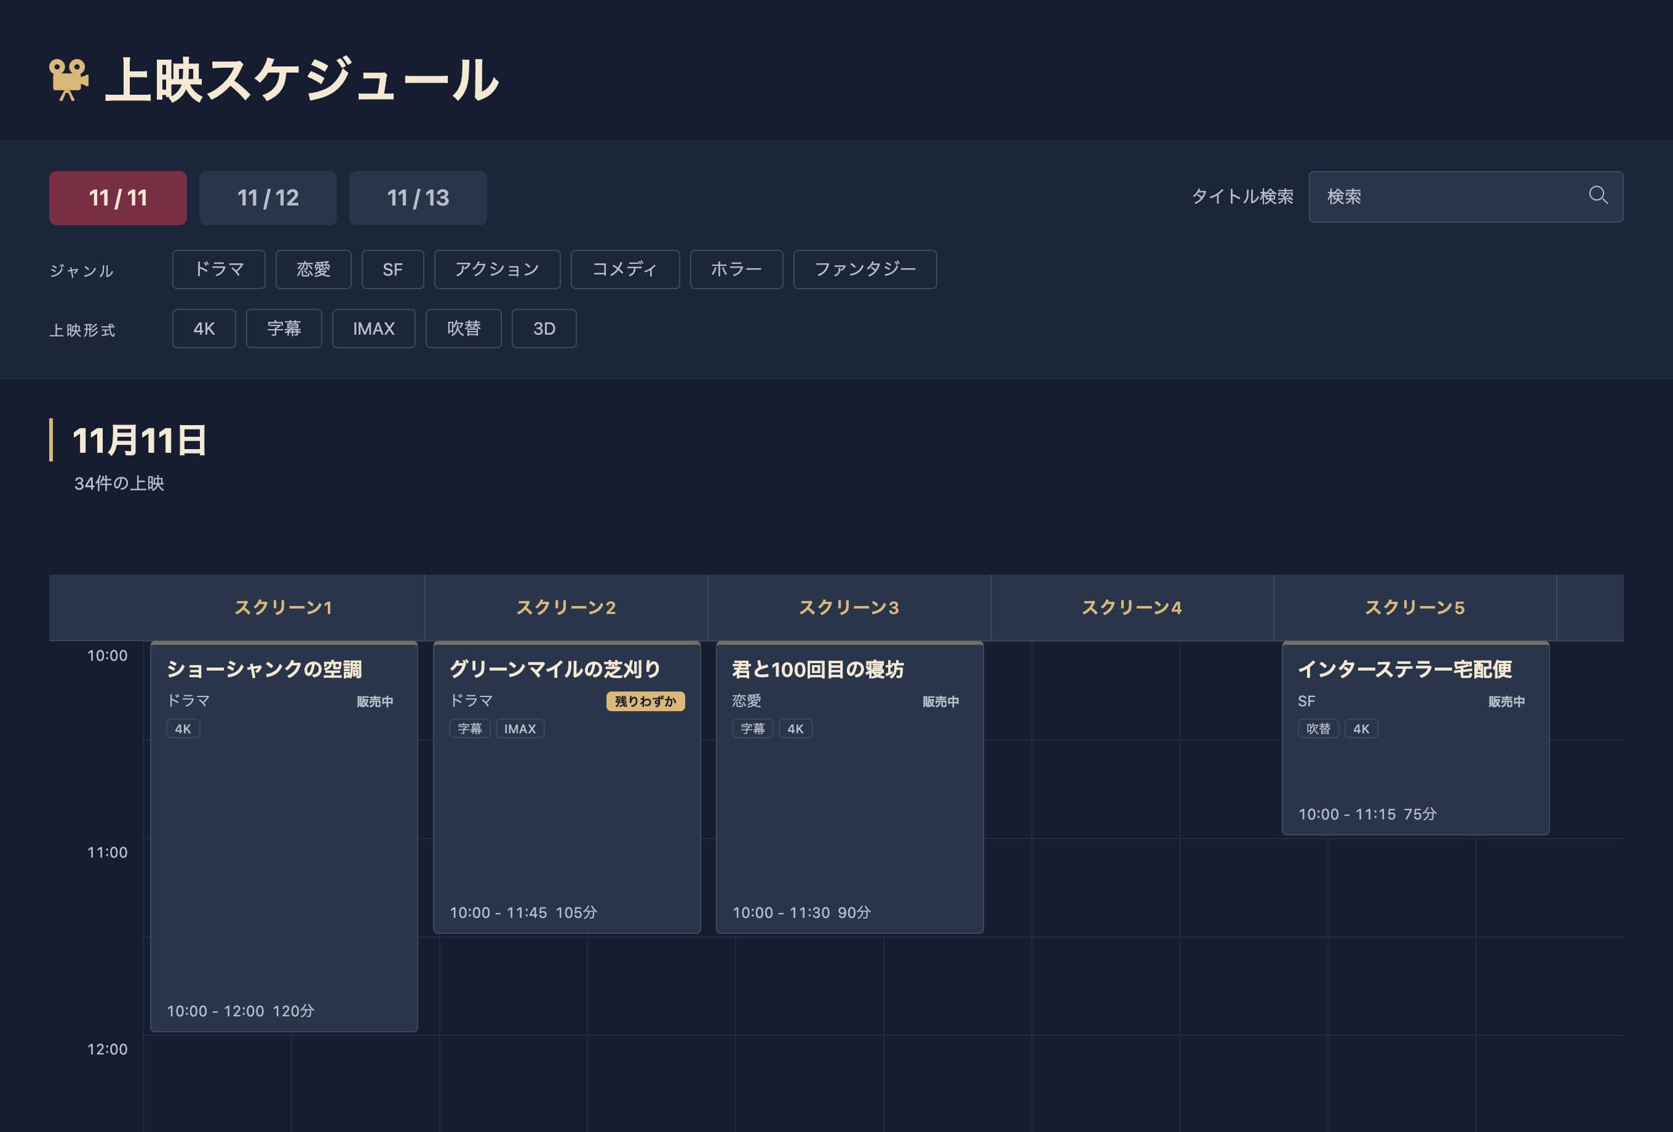
Task: Click the 4K tag on ショーシャンクの空調
Action: (x=183, y=729)
